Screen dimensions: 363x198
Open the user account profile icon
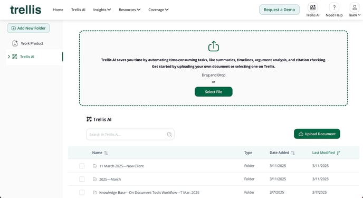(x=355, y=7)
